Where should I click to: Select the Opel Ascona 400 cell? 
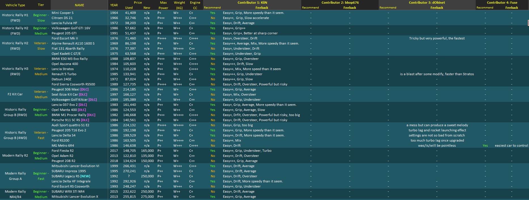pos(79,64)
